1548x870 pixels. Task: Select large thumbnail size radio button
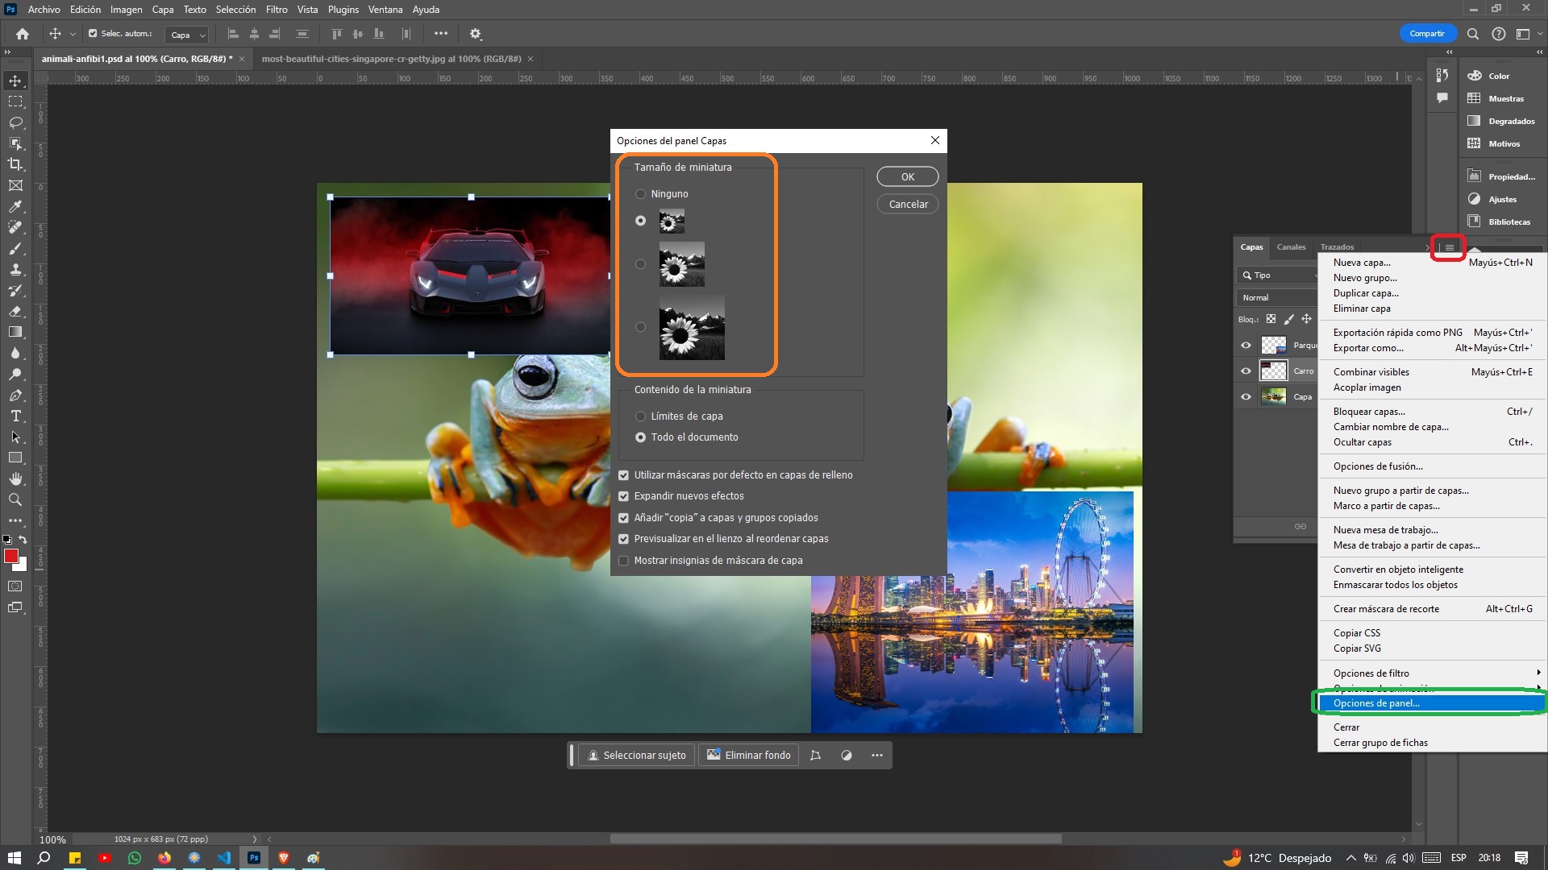[x=639, y=326]
